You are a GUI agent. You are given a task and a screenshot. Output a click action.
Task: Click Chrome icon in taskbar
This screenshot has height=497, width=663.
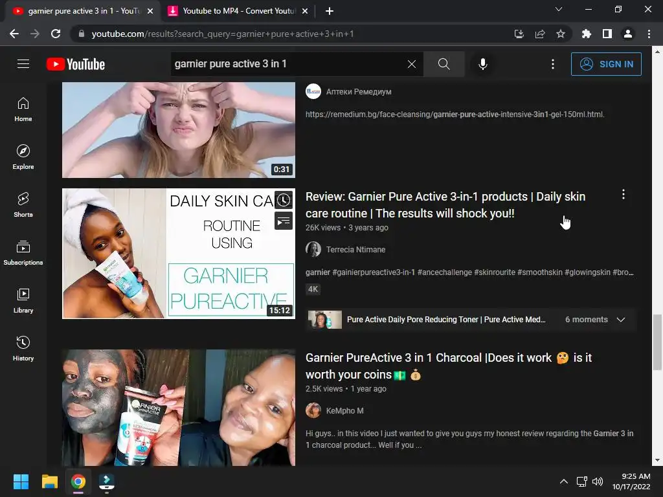coord(78,481)
